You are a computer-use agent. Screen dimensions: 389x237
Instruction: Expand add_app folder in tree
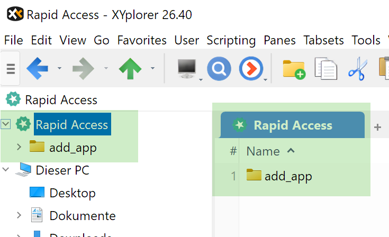pyautogui.click(x=19, y=147)
